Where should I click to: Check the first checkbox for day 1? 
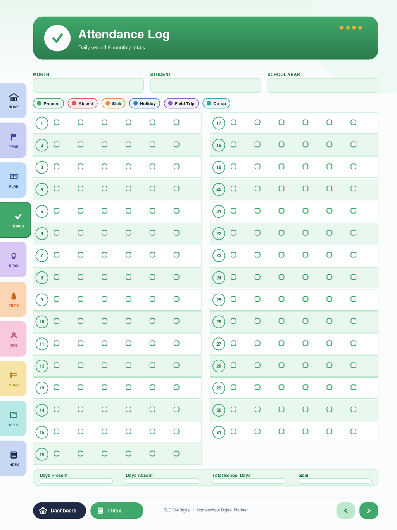[x=57, y=122]
